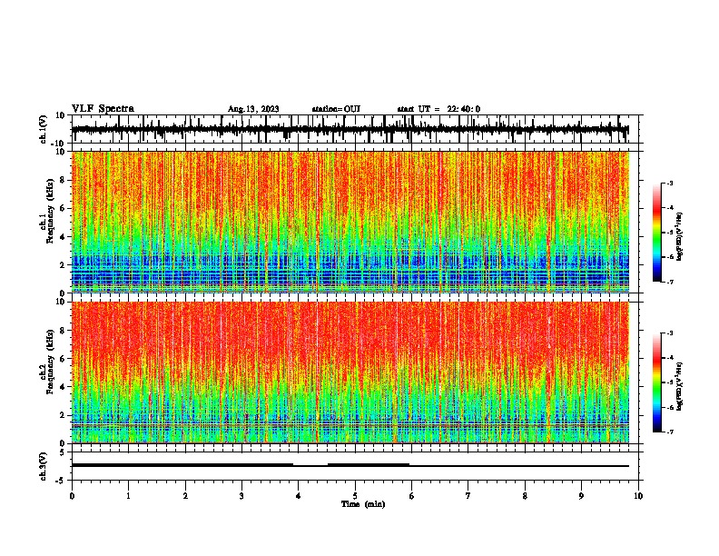Click the "ch.1(V)" axis label

pyautogui.click(x=44, y=129)
